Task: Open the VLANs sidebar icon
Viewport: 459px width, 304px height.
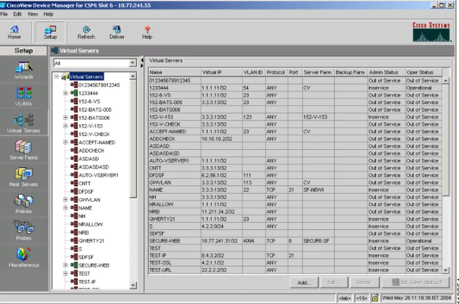Action: [24, 97]
